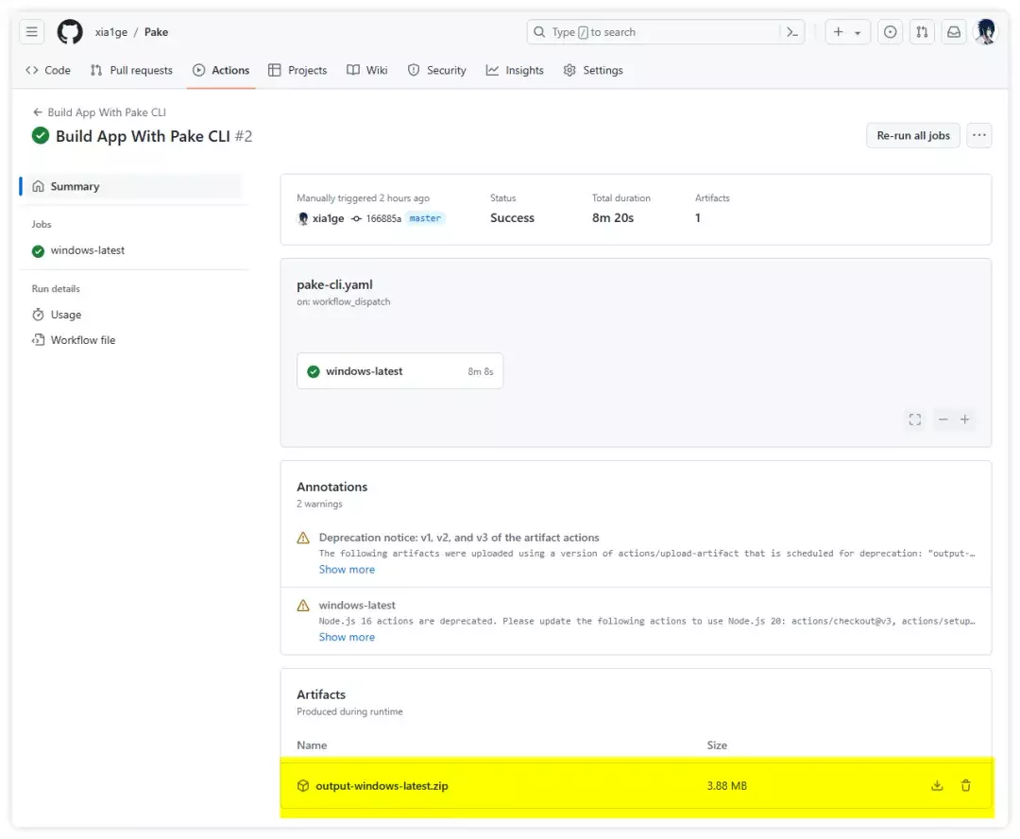Open the hamburger navigation menu
This screenshot has height=839, width=1020.
[32, 32]
